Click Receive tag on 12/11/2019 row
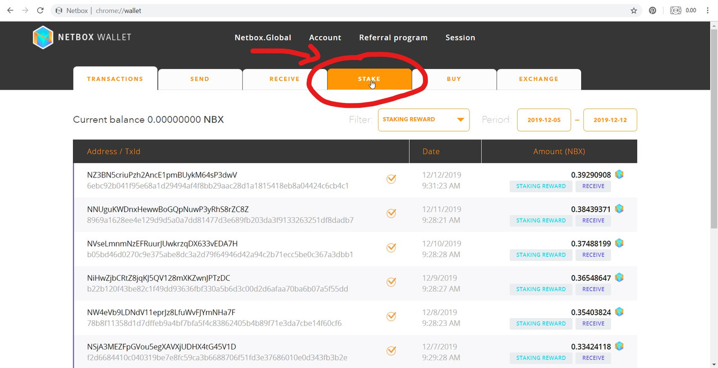 pyautogui.click(x=593, y=220)
